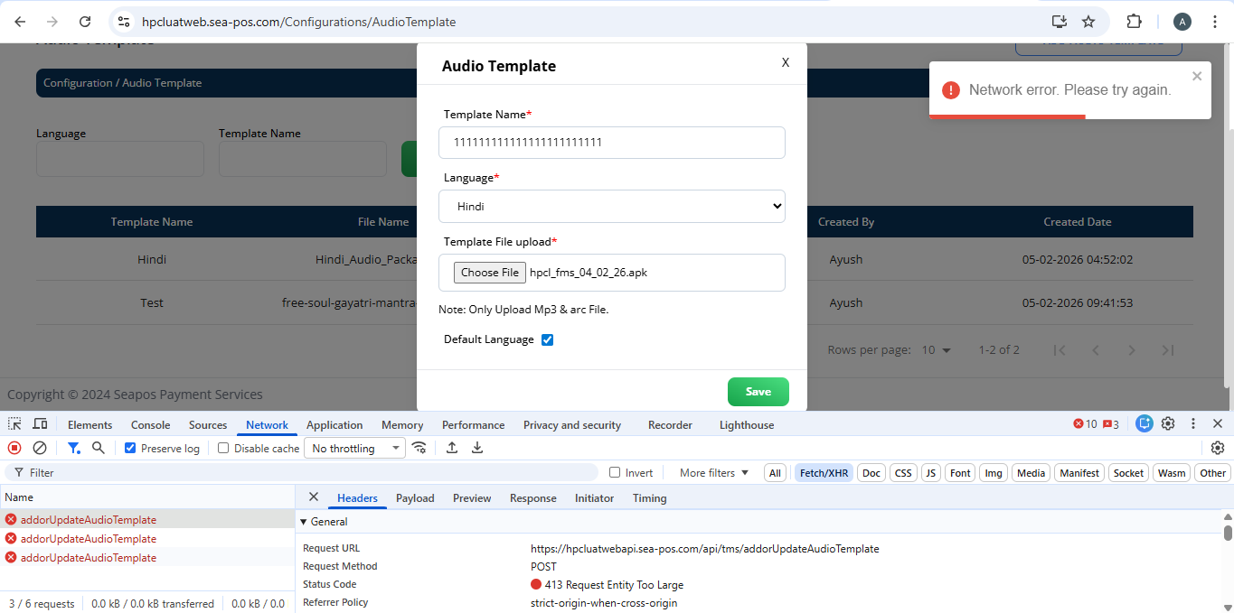The image size is (1234, 613).
Task: Open the Payload tab
Action: (415, 498)
